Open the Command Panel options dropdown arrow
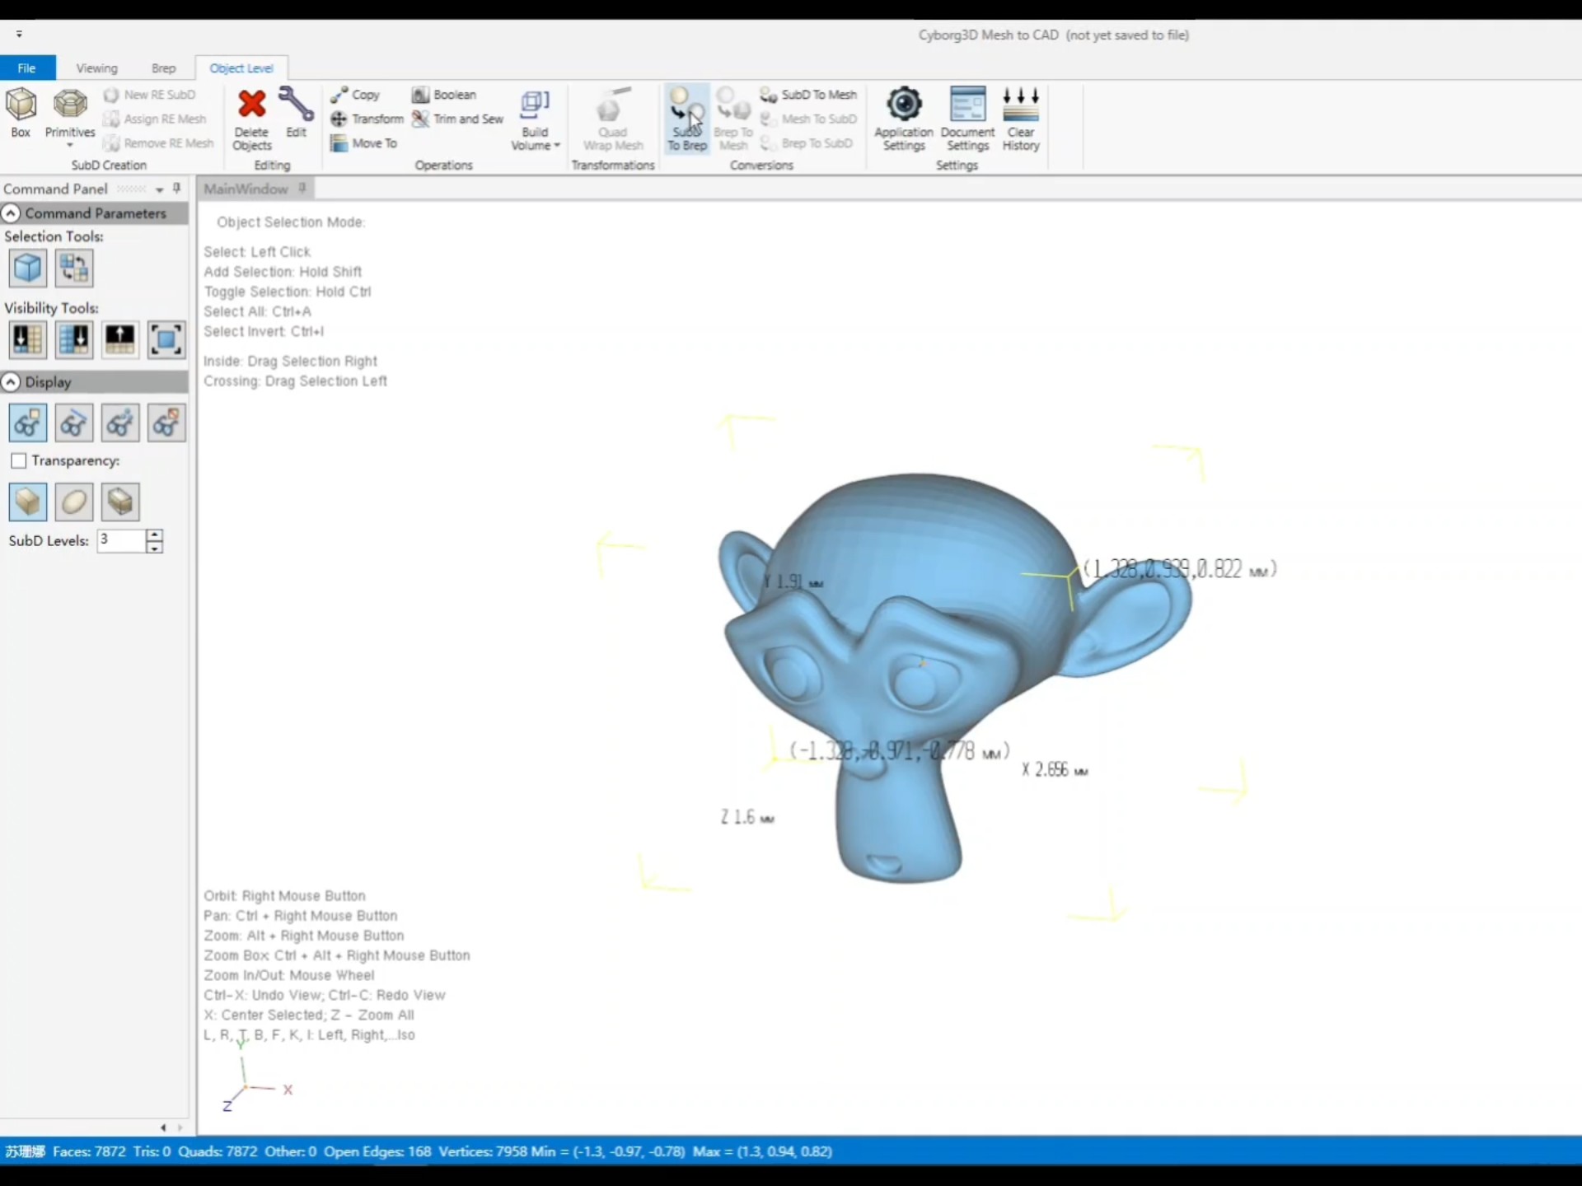The image size is (1582, 1186). [x=159, y=189]
